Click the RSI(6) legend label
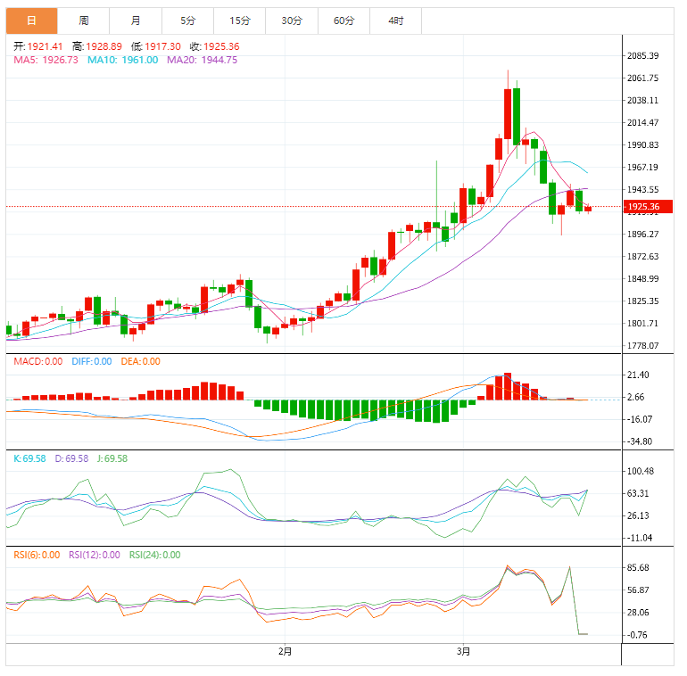 tap(37, 555)
